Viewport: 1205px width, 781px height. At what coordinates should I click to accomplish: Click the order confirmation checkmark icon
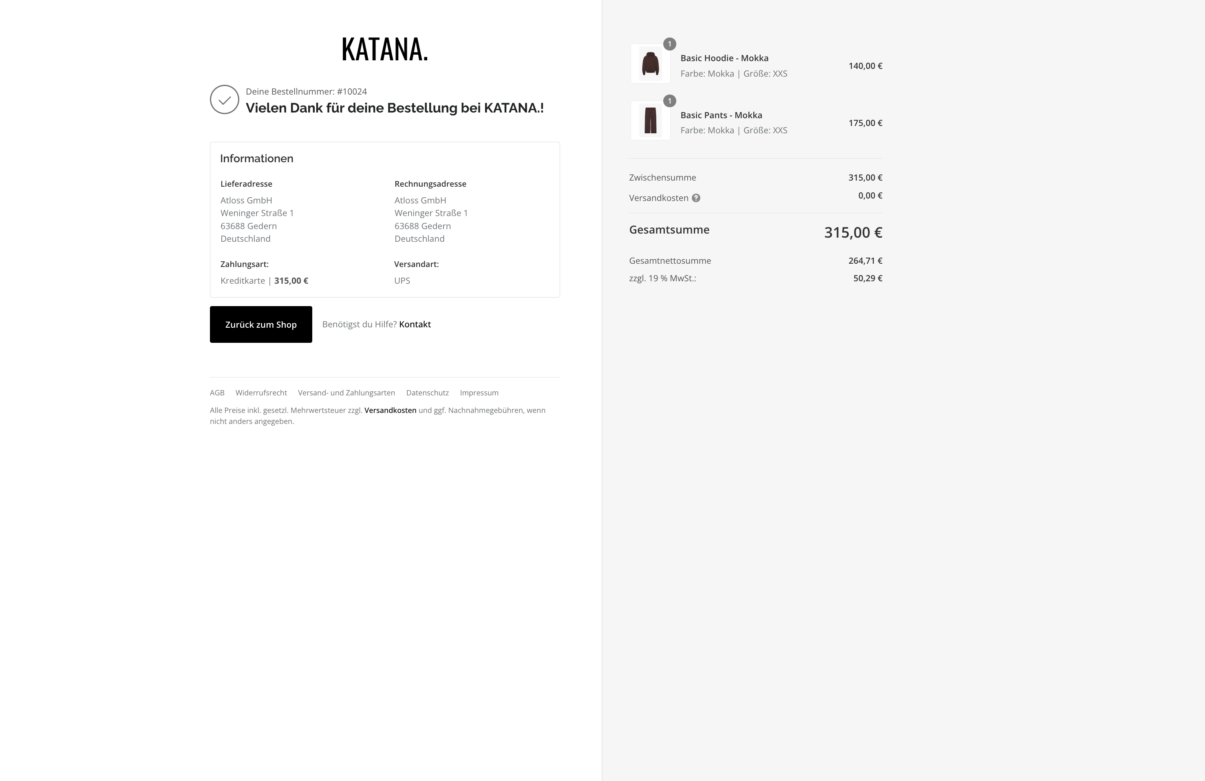[x=224, y=100]
